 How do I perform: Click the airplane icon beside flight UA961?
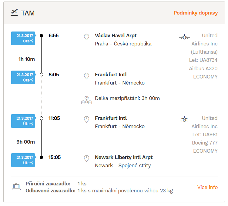click(x=184, y=119)
